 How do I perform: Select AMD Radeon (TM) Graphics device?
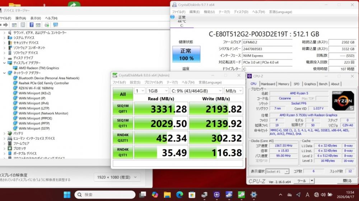pyautogui.click(x=38, y=68)
